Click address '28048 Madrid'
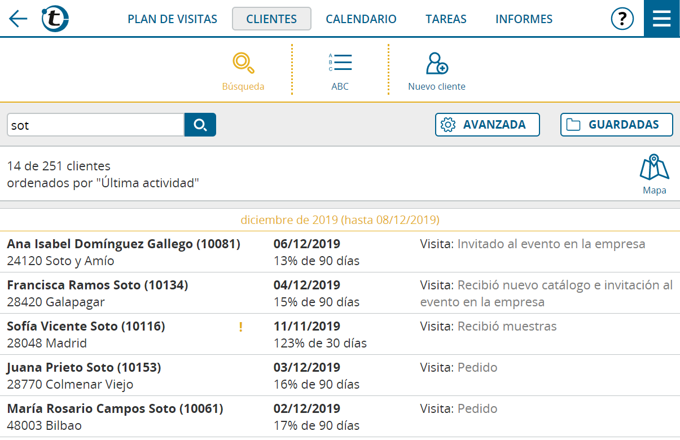The image size is (680, 440). coord(47,344)
